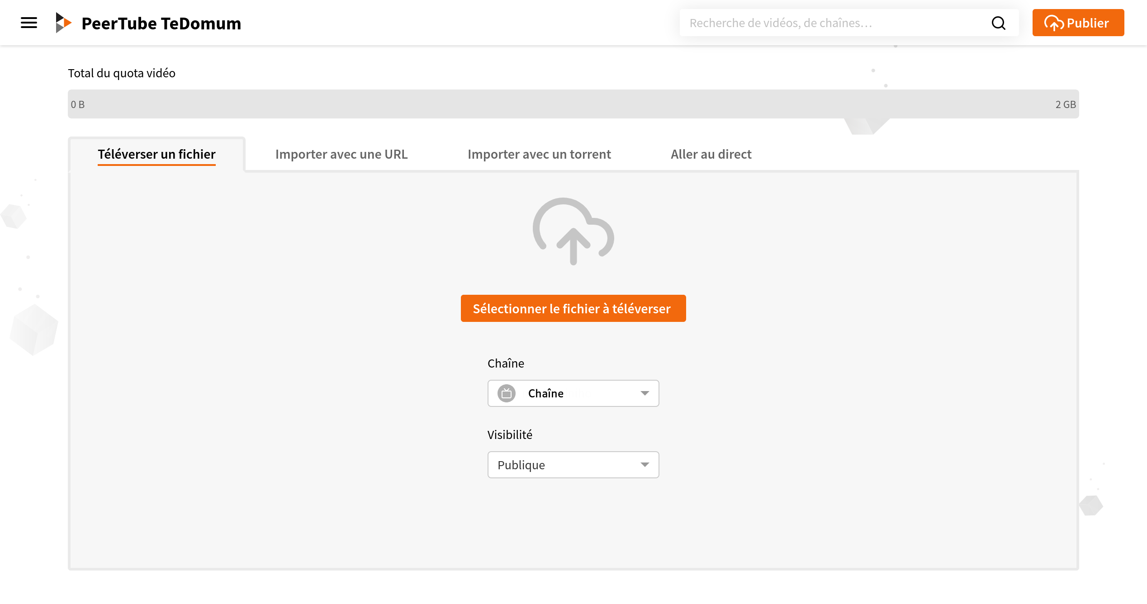The image size is (1147, 604).
Task: Click the Chaîne selector text
Action: [545, 393]
